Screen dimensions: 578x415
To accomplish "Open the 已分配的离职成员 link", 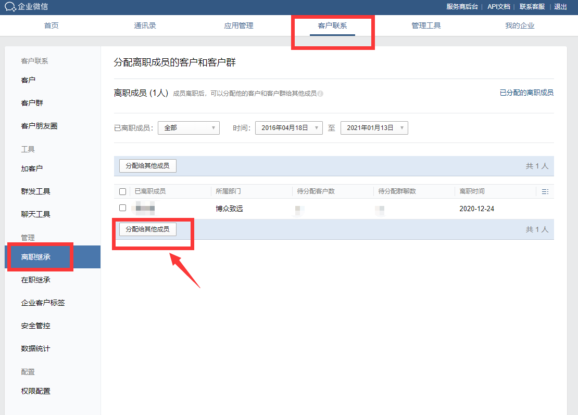I will click(x=526, y=93).
